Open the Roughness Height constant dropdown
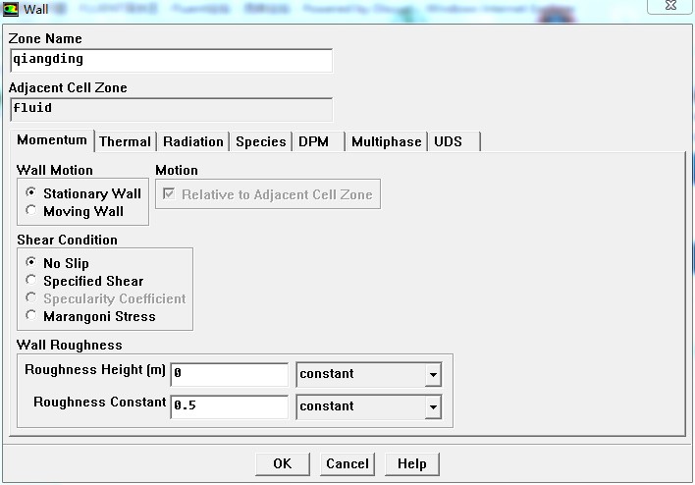695x485 pixels. (x=433, y=374)
